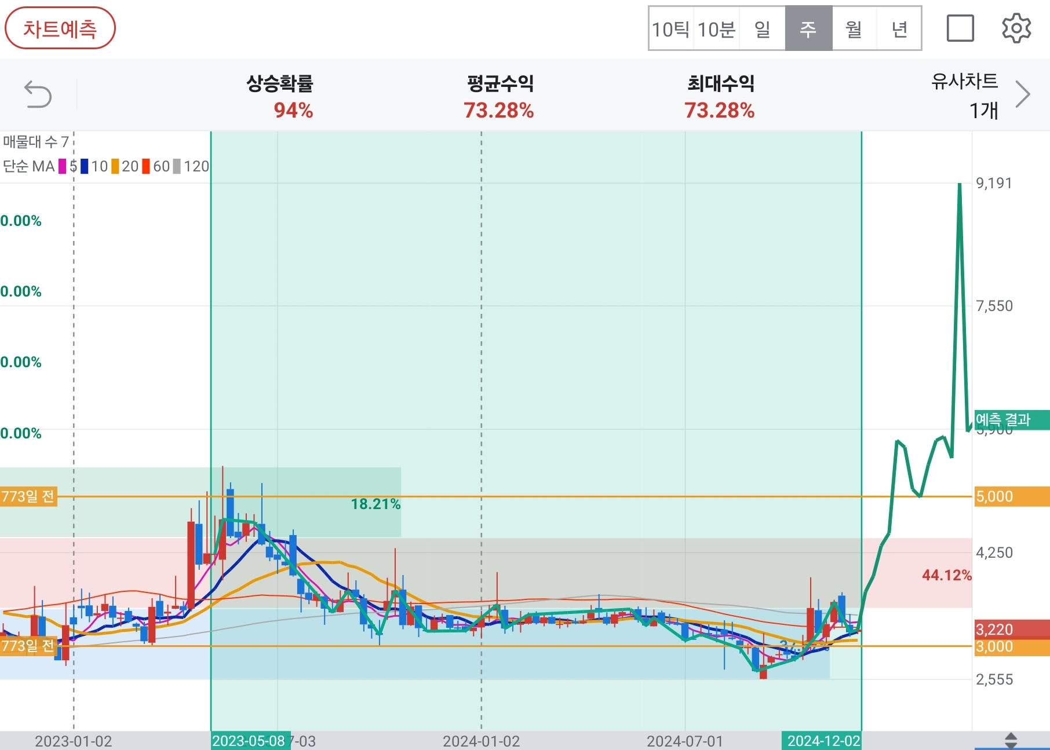Switch to the 10틱 timeframe tab

pos(671,29)
